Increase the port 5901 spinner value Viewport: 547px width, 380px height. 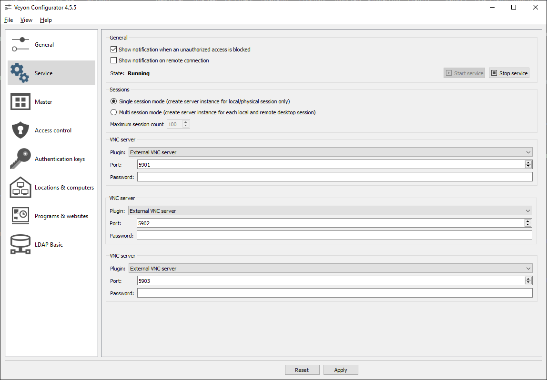(x=528, y=162)
